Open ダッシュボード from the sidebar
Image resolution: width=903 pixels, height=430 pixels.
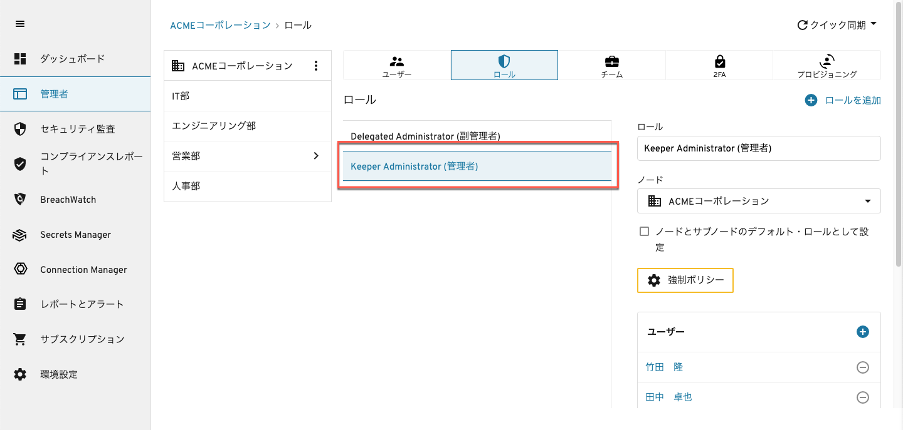pos(72,59)
